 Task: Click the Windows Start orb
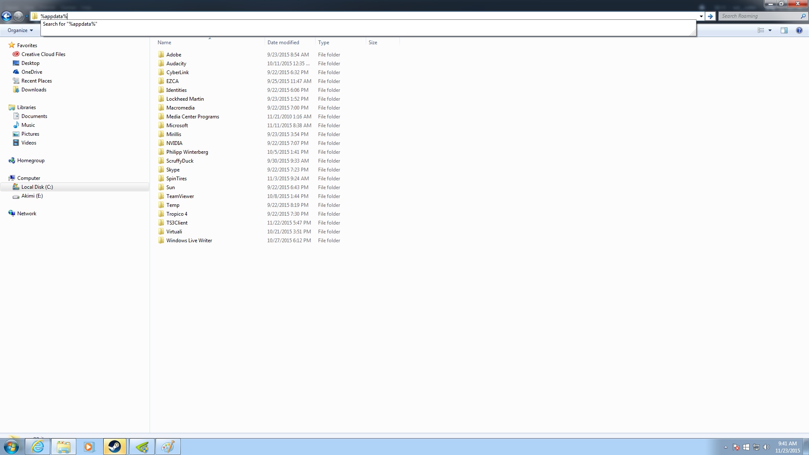pyautogui.click(x=11, y=447)
